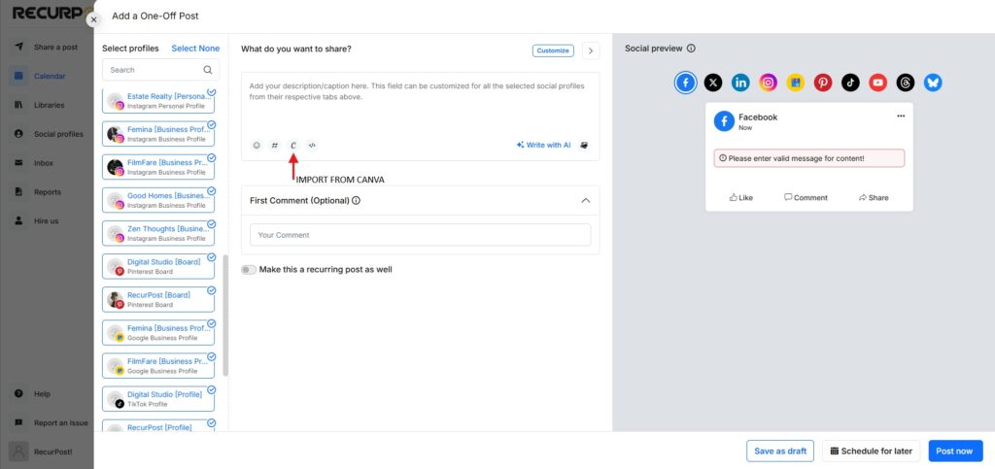Click the Select None link
This screenshot has width=995, height=469.
(x=195, y=49)
